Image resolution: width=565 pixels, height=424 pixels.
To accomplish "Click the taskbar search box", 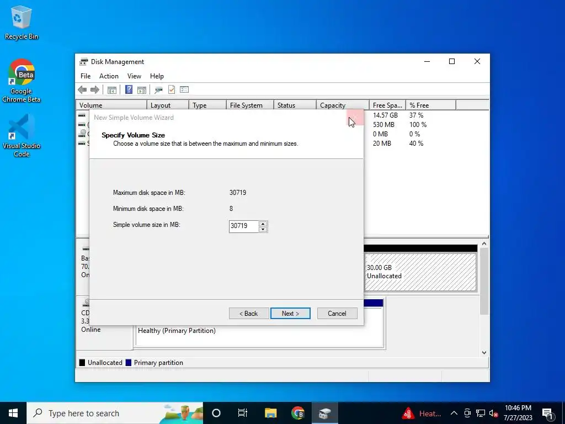I will point(115,413).
